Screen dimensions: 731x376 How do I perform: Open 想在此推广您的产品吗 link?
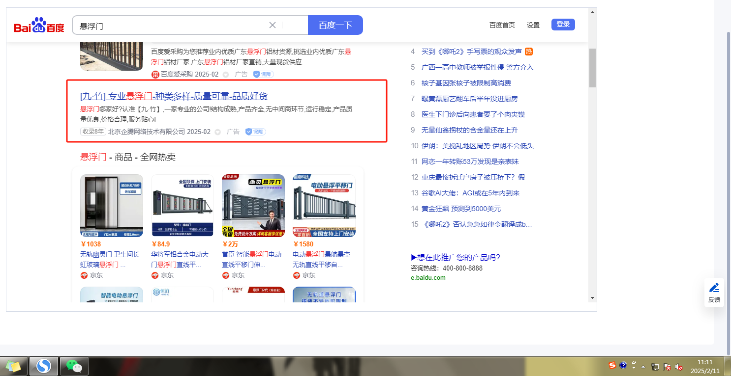tap(456, 258)
